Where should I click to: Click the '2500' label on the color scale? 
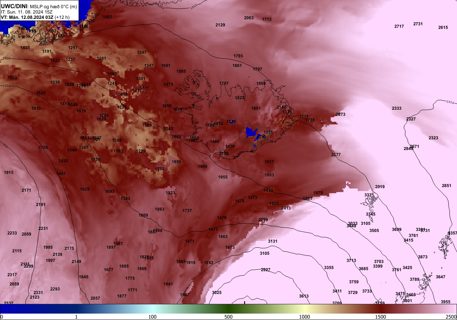tap(451, 317)
